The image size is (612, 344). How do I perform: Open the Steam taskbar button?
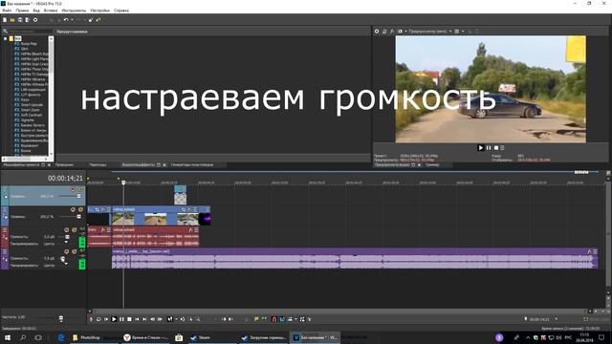click(x=211, y=337)
